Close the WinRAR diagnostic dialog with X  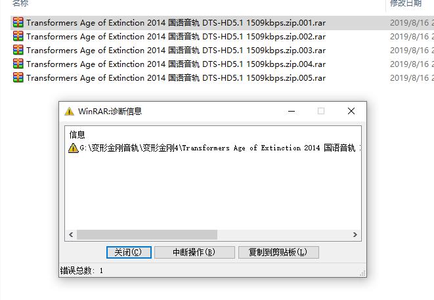coord(351,111)
